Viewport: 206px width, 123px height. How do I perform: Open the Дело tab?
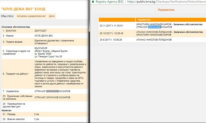point(52,16)
